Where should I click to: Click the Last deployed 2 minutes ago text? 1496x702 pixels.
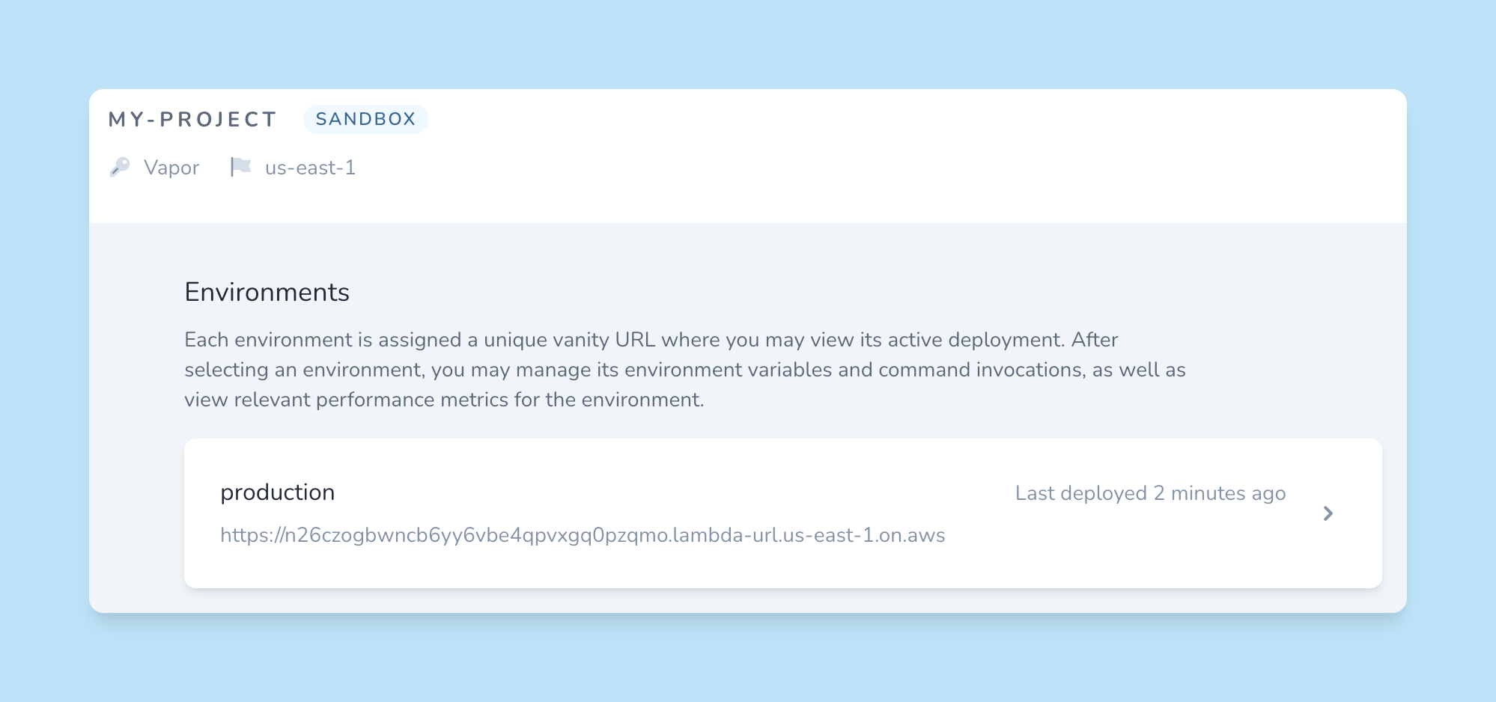(x=1150, y=492)
